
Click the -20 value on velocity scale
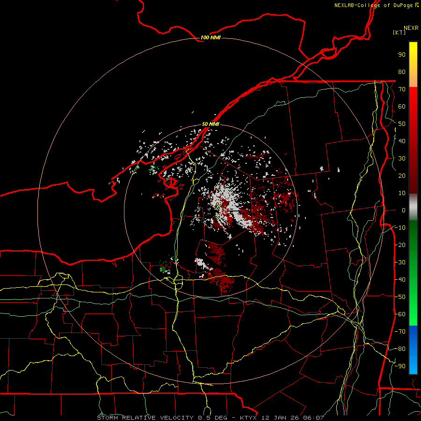400,245
